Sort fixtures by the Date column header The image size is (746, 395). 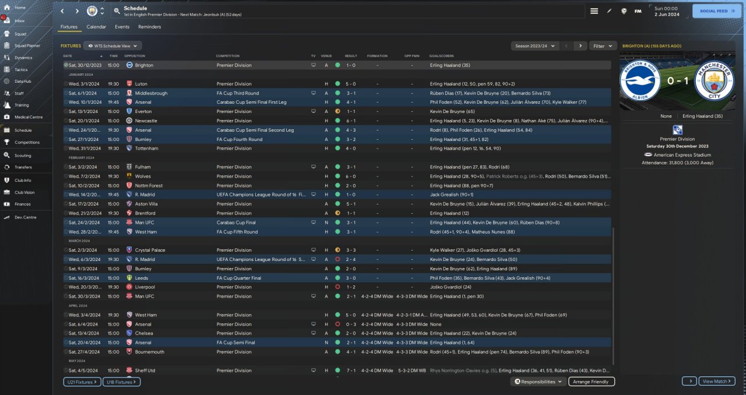[x=68, y=56]
